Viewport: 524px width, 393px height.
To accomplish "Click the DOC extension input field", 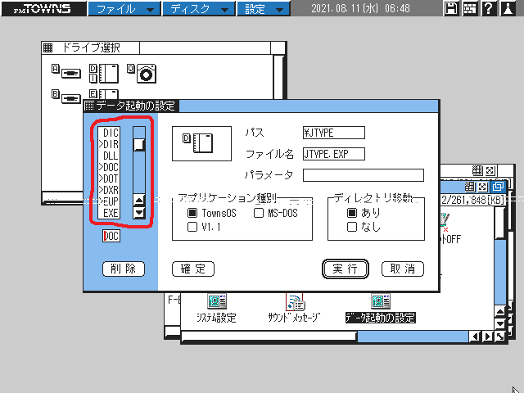I will click(111, 236).
